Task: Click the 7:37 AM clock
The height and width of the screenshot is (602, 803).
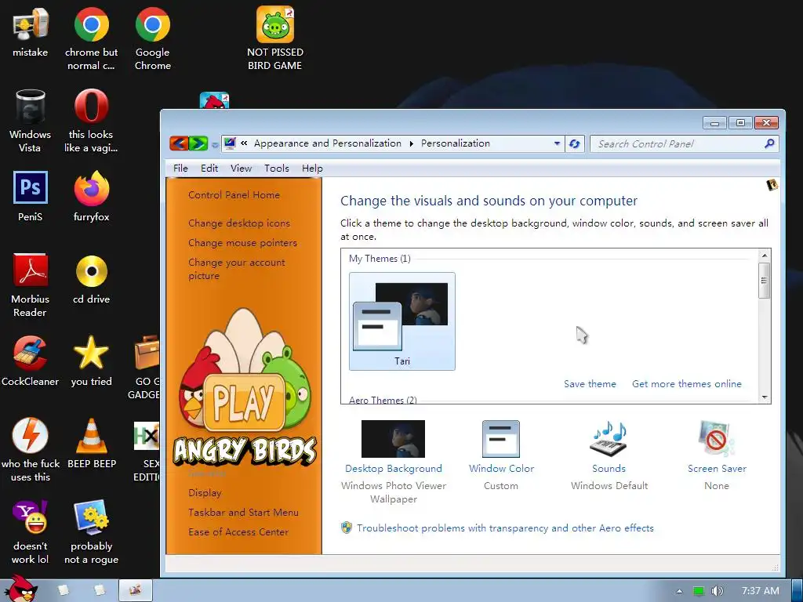Action: pyautogui.click(x=761, y=591)
